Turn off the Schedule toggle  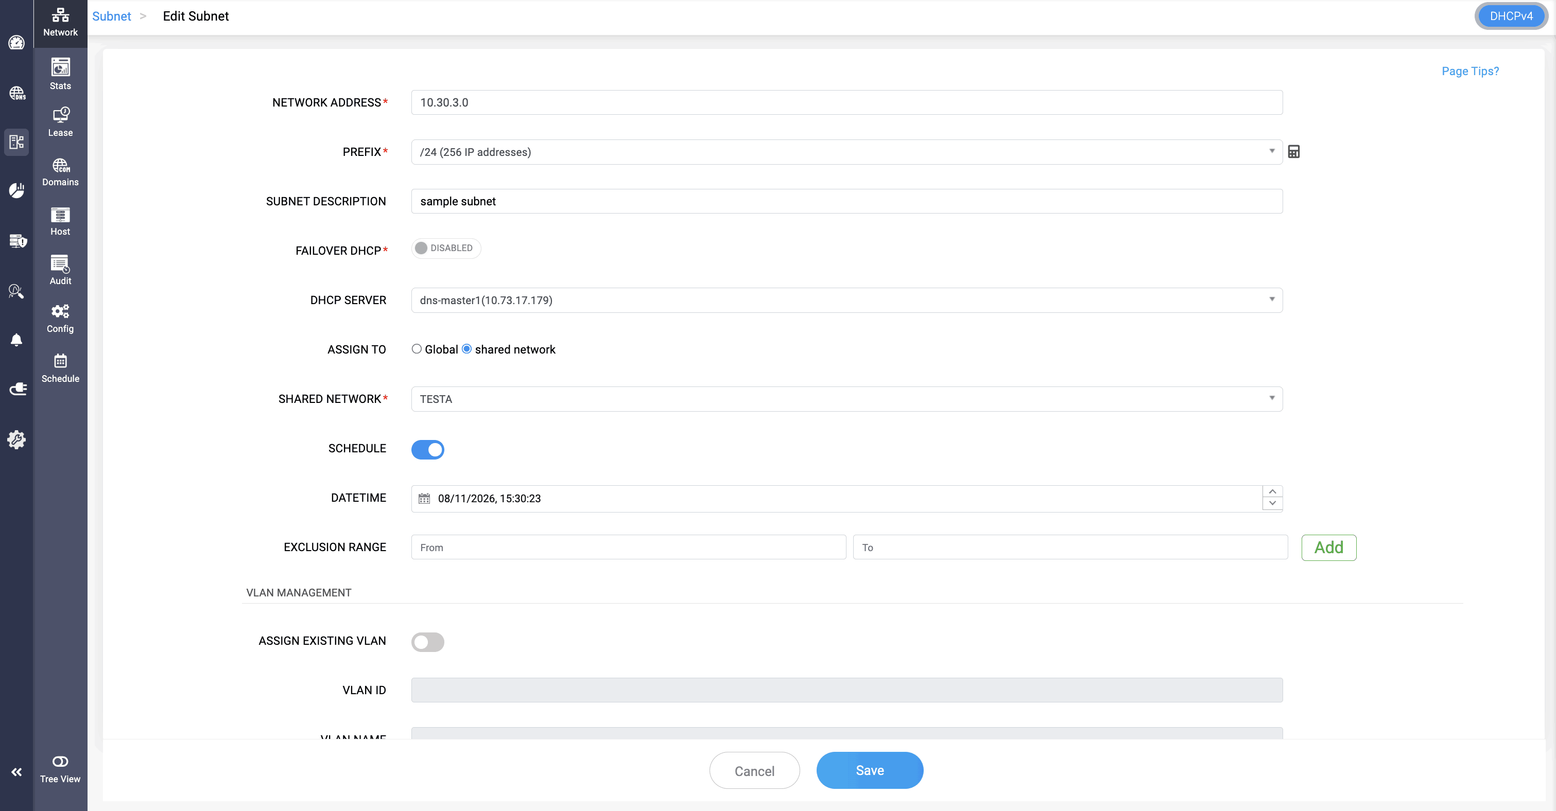click(428, 449)
